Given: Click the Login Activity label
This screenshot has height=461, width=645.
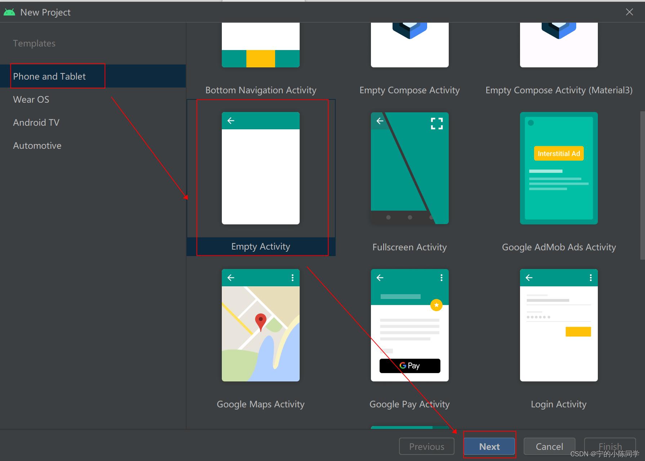Looking at the screenshot, I should tap(559, 404).
